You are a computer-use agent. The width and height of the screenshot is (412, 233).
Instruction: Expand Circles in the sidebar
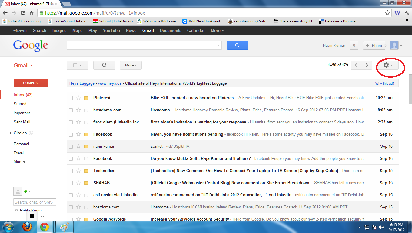pos(11,133)
